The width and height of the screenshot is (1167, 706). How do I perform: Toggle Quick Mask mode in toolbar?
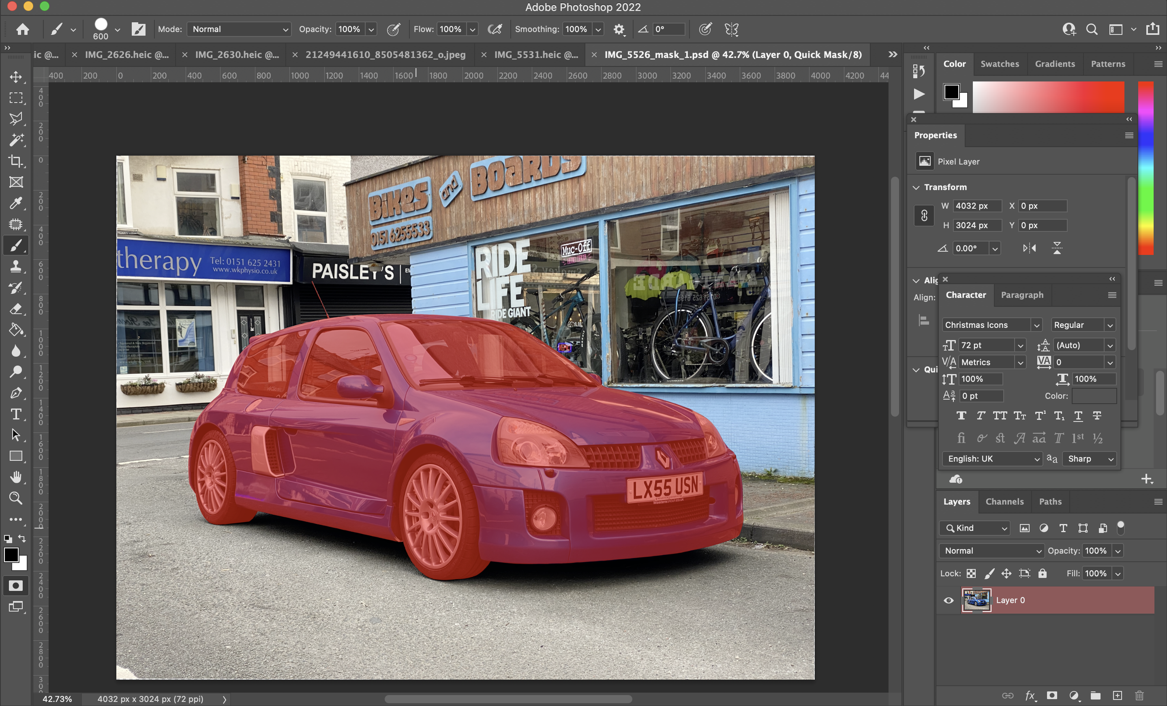point(16,586)
